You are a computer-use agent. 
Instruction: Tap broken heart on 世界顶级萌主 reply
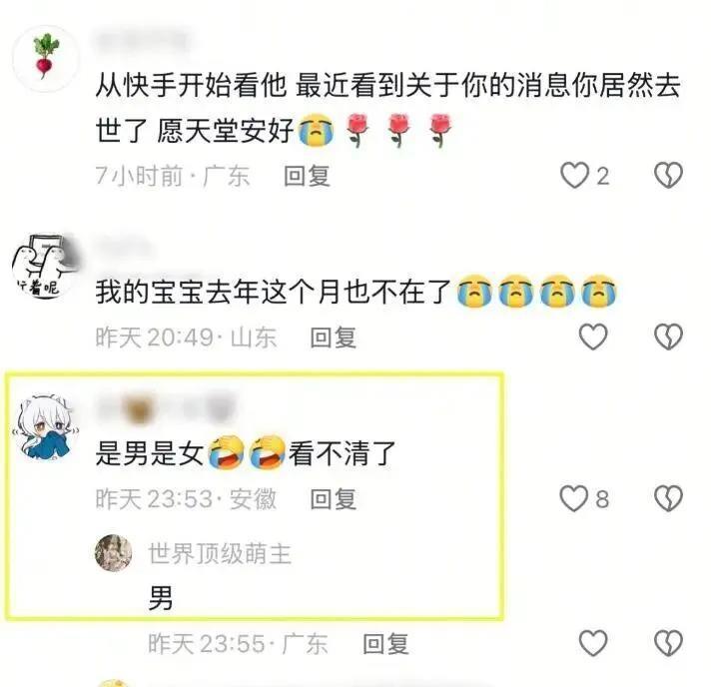click(668, 643)
